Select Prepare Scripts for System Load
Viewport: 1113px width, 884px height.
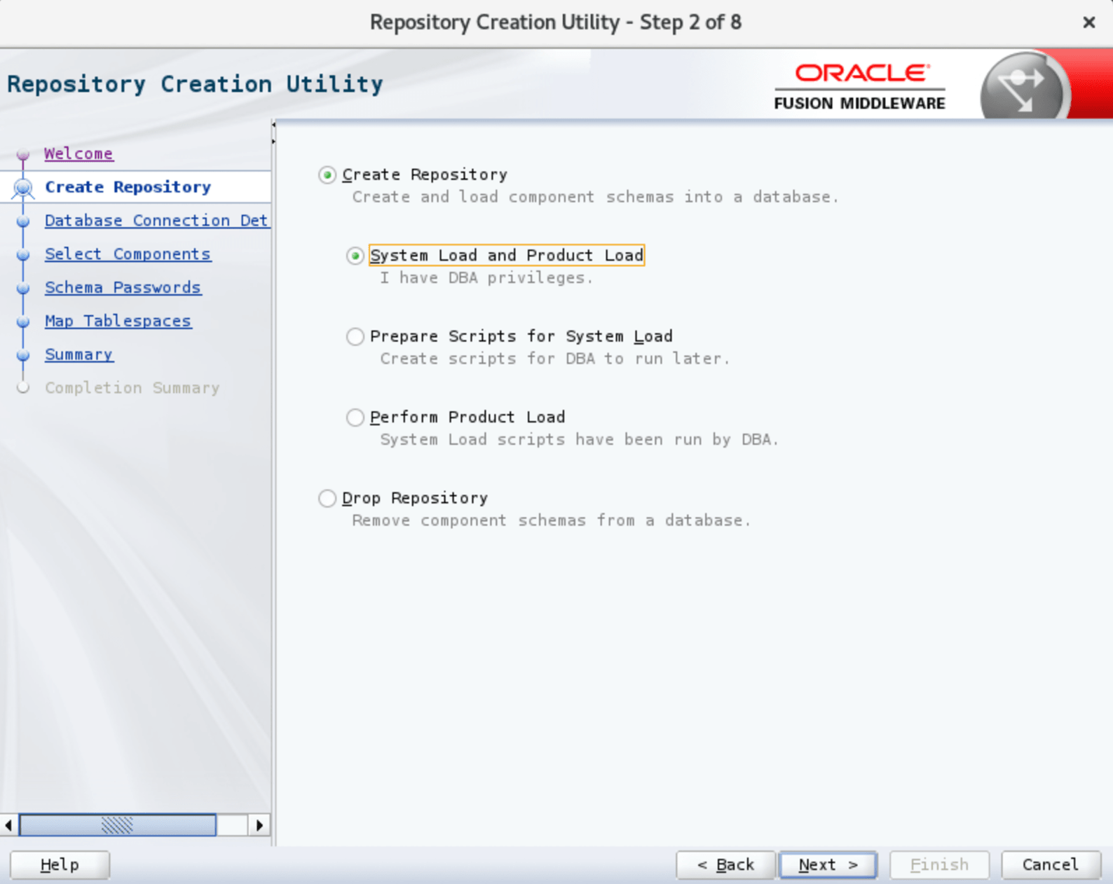coord(355,336)
